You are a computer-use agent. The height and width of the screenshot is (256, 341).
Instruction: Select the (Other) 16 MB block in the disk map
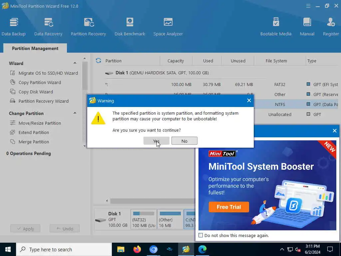point(170,219)
